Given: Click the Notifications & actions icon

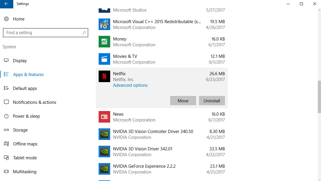Looking at the screenshot, I should (6, 102).
